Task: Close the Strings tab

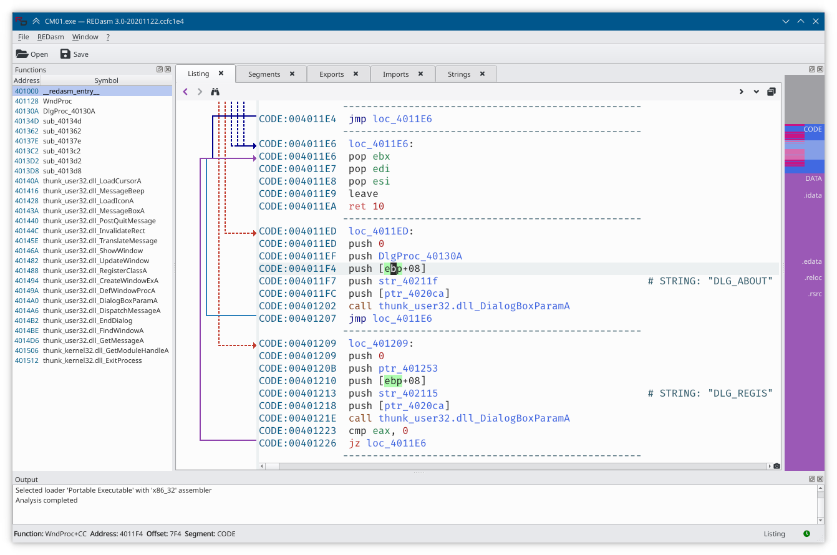Action: (482, 74)
